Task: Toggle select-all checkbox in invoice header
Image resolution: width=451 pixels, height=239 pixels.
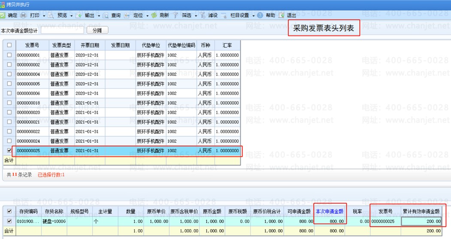Action: 9,45
